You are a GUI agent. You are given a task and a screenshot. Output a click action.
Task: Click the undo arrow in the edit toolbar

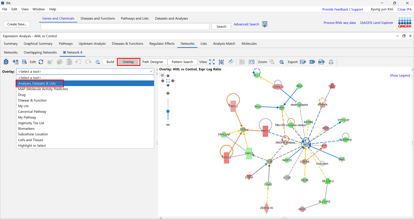tap(78, 62)
